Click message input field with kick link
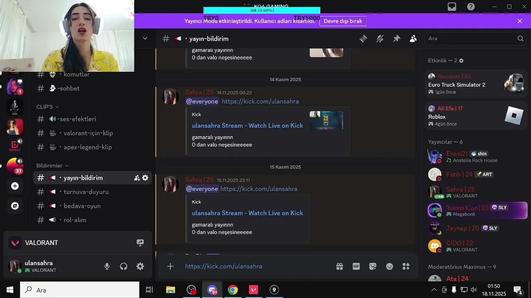The height and width of the screenshot is (298, 531). coord(257,266)
